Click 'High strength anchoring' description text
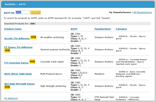 click(53, 86)
